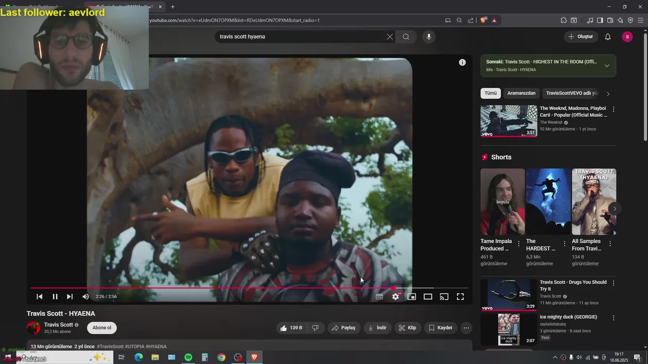Pause the HYAENA video playback
The image size is (648, 364).
tap(55, 297)
